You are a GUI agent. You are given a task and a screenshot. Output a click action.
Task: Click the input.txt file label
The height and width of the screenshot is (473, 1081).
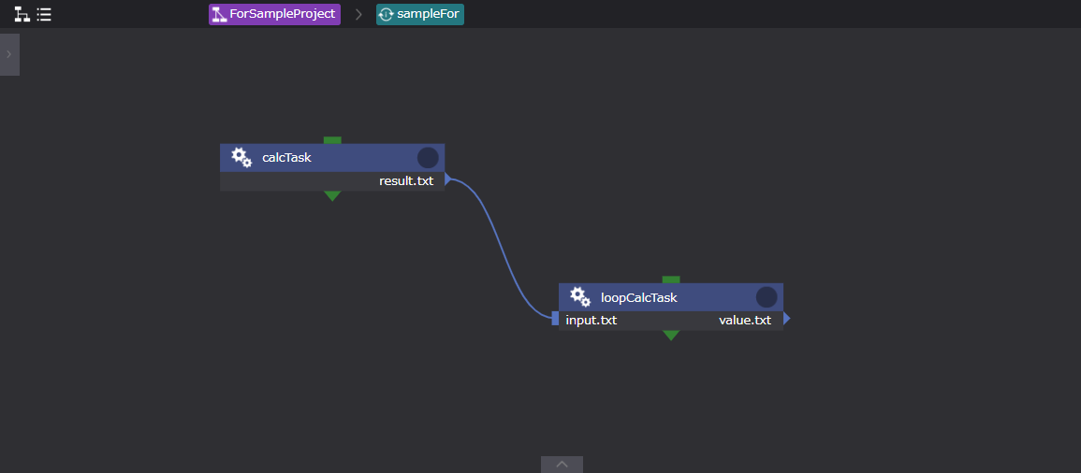592,321
